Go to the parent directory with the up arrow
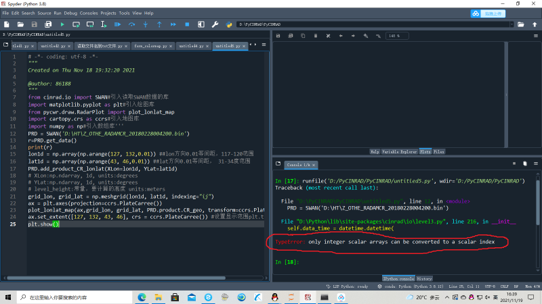 [533, 24]
